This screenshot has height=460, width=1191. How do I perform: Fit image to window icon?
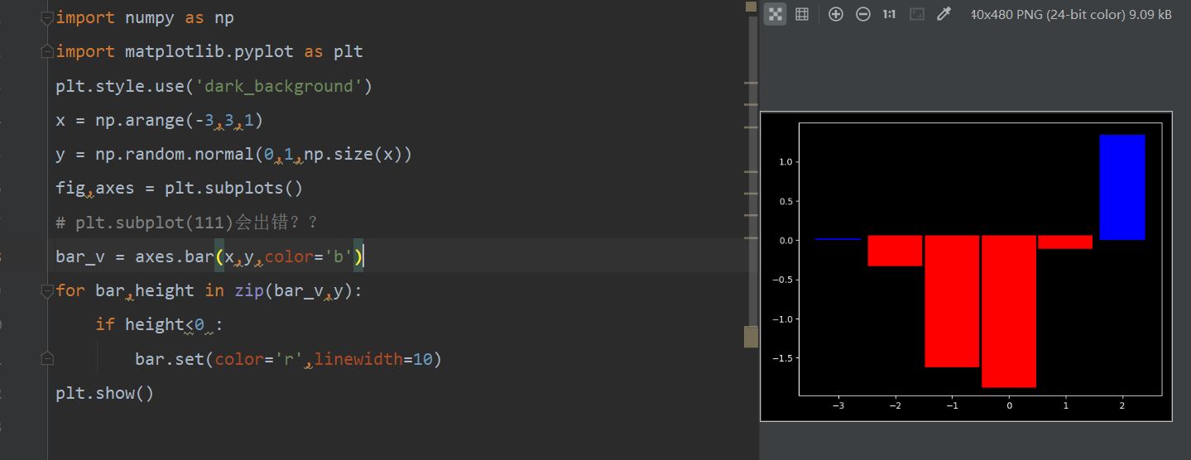[916, 14]
